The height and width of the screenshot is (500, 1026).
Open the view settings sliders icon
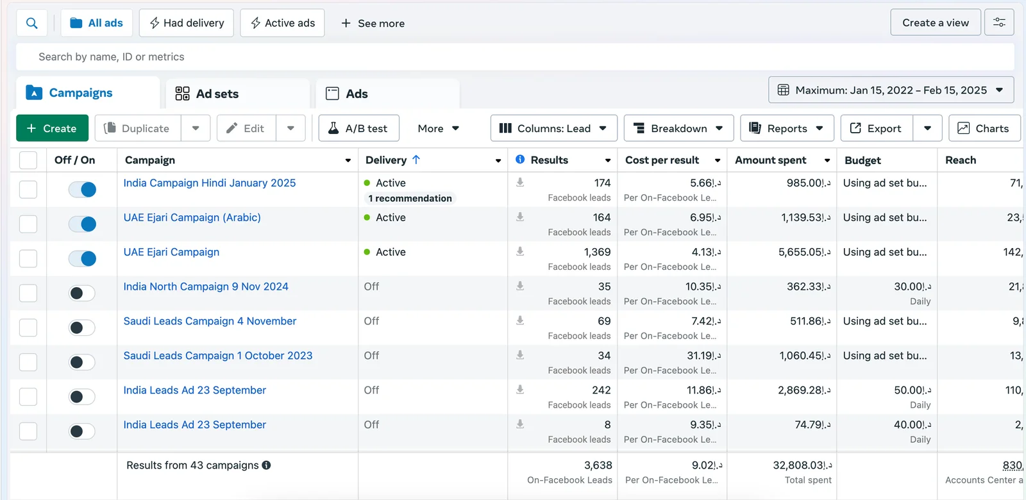pos(998,22)
